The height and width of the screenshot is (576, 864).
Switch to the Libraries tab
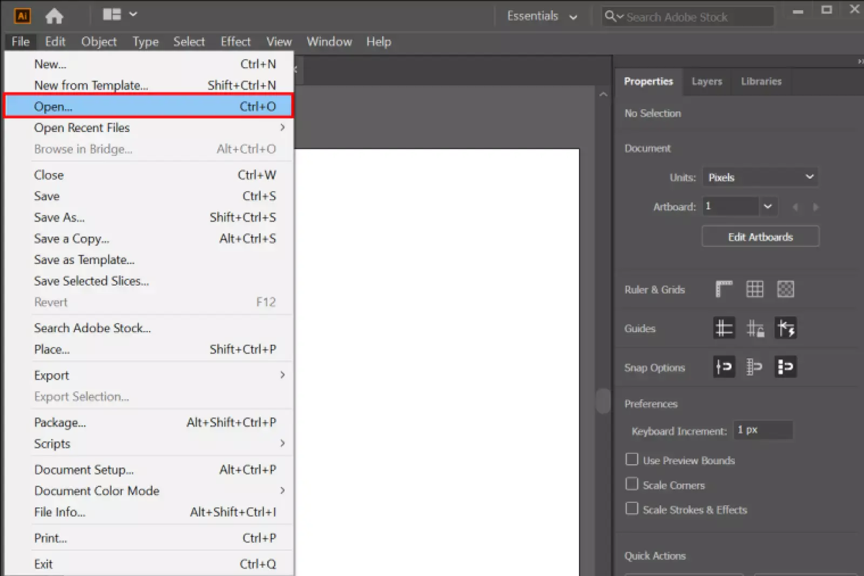(x=761, y=82)
